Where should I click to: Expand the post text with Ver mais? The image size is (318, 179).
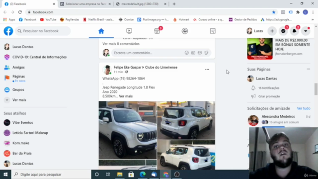pyautogui.click(x=126, y=96)
